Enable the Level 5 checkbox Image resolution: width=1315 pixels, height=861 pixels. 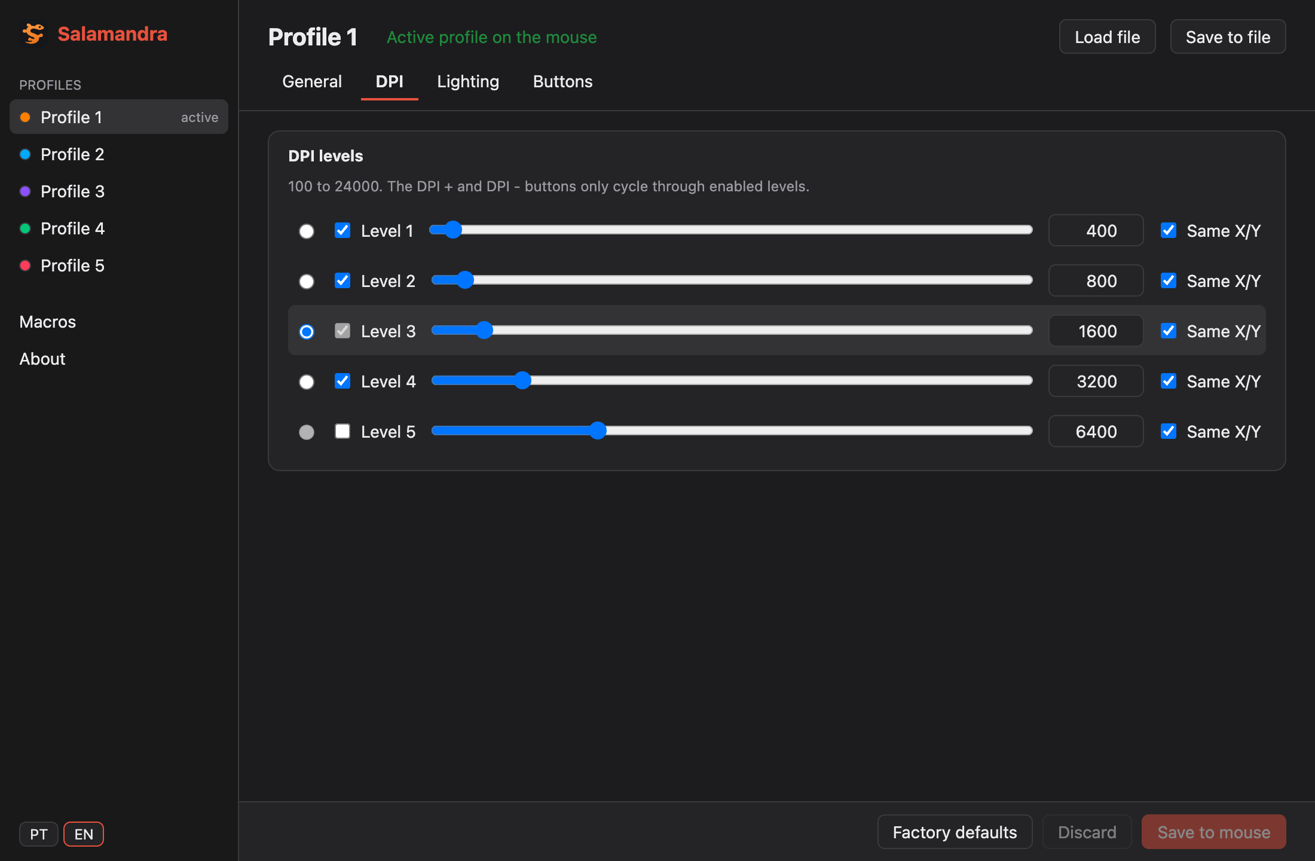[x=342, y=431]
